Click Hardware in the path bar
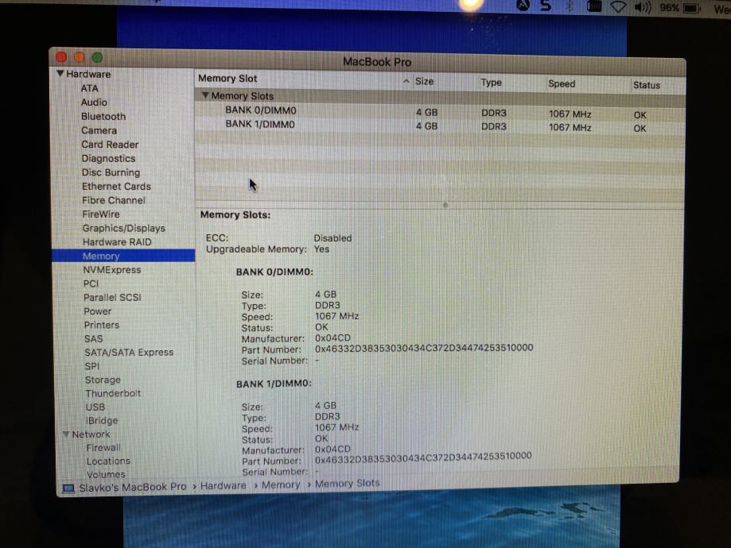The width and height of the screenshot is (731, 548). pos(223,485)
